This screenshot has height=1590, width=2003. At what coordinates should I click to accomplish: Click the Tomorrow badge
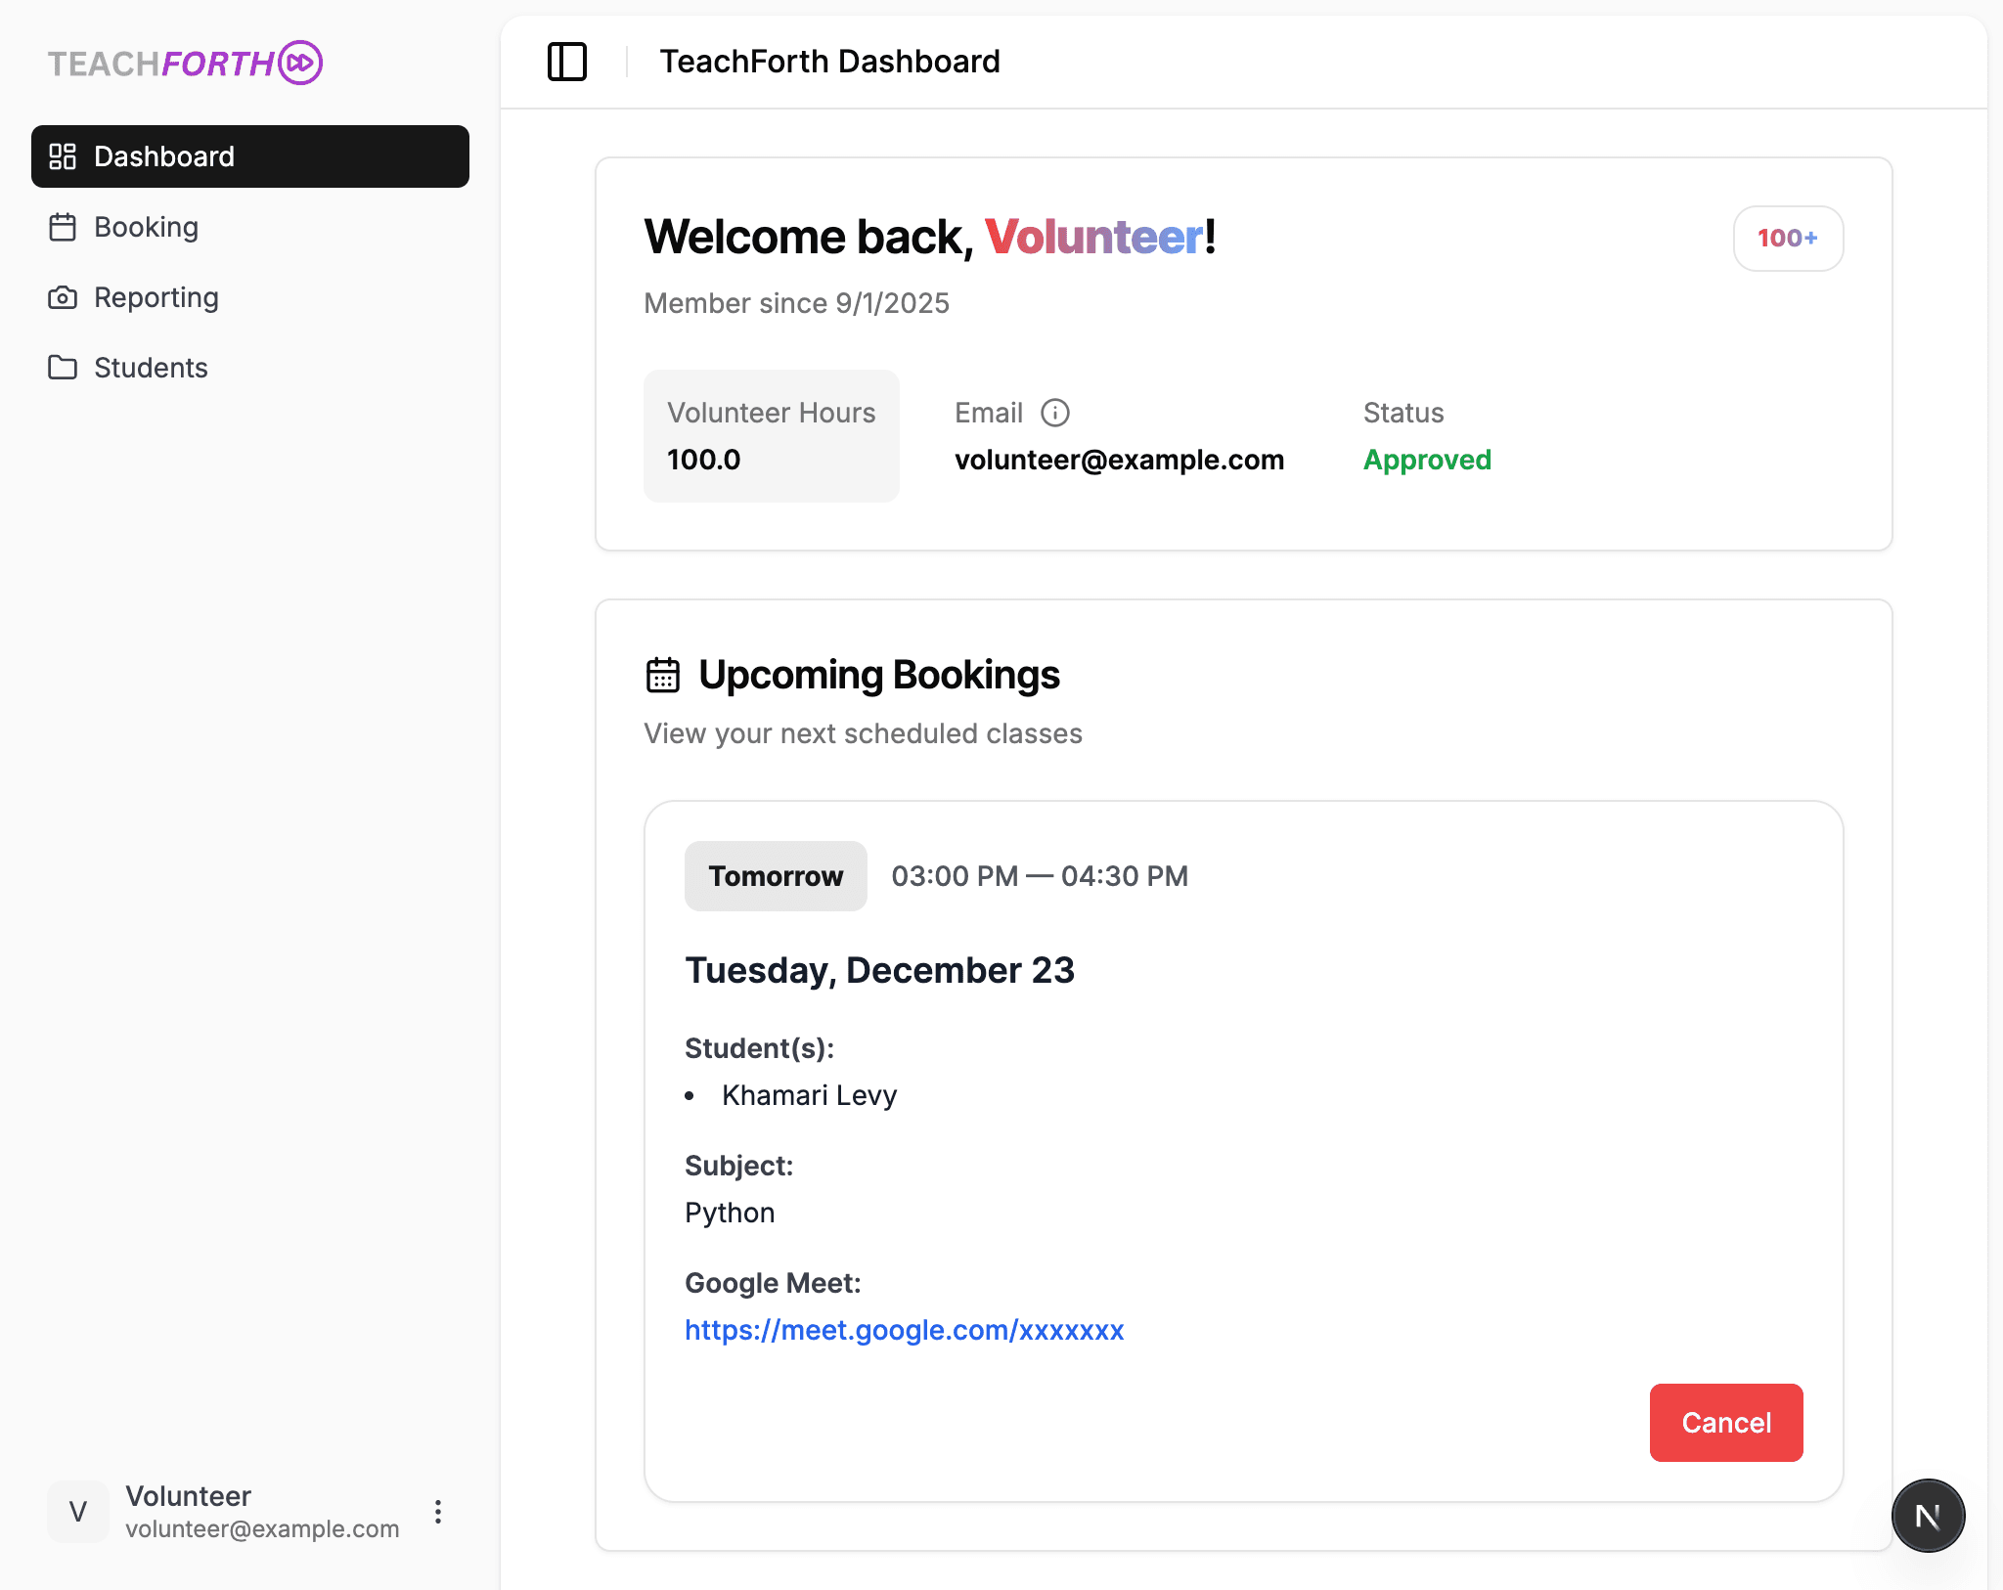(x=775, y=875)
